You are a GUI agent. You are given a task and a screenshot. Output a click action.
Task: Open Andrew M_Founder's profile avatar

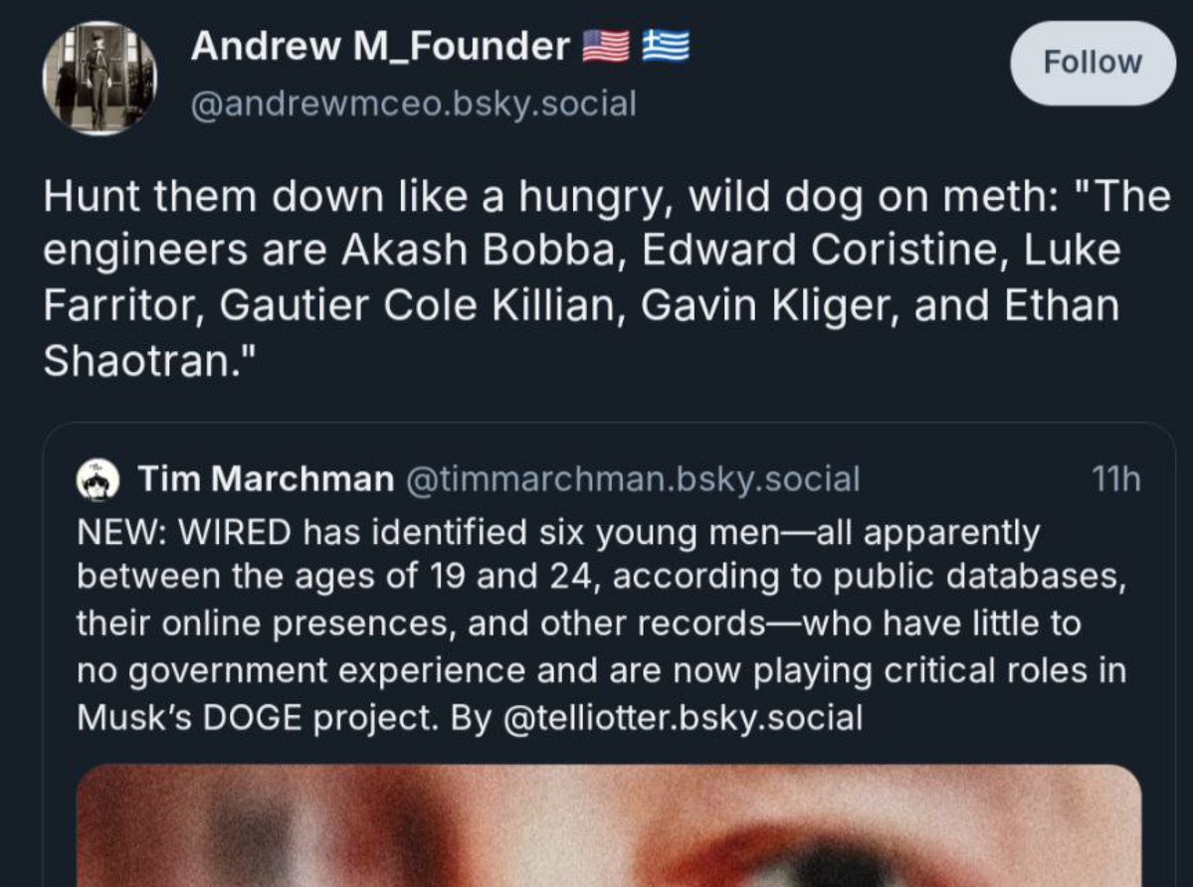tap(99, 78)
